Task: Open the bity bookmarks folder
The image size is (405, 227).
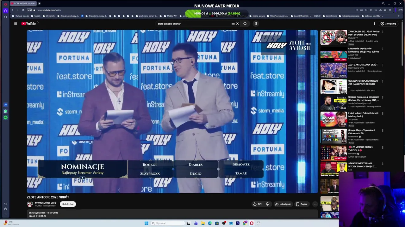Action: click(318, 16)
